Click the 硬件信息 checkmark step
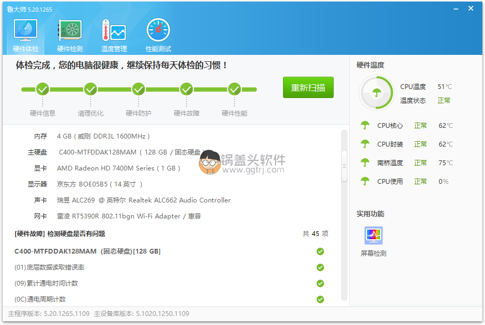Screen dimensions: 485x325 point(43,90)
